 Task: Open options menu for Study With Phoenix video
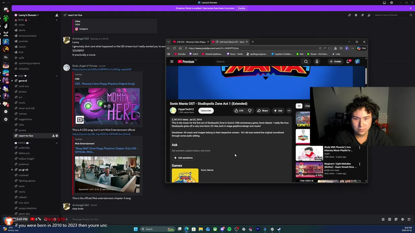[x=360, y=148]
